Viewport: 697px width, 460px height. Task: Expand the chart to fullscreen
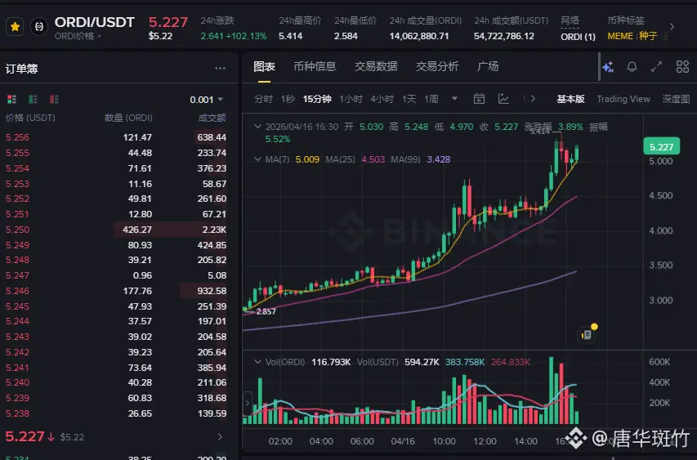click(656, 67)
